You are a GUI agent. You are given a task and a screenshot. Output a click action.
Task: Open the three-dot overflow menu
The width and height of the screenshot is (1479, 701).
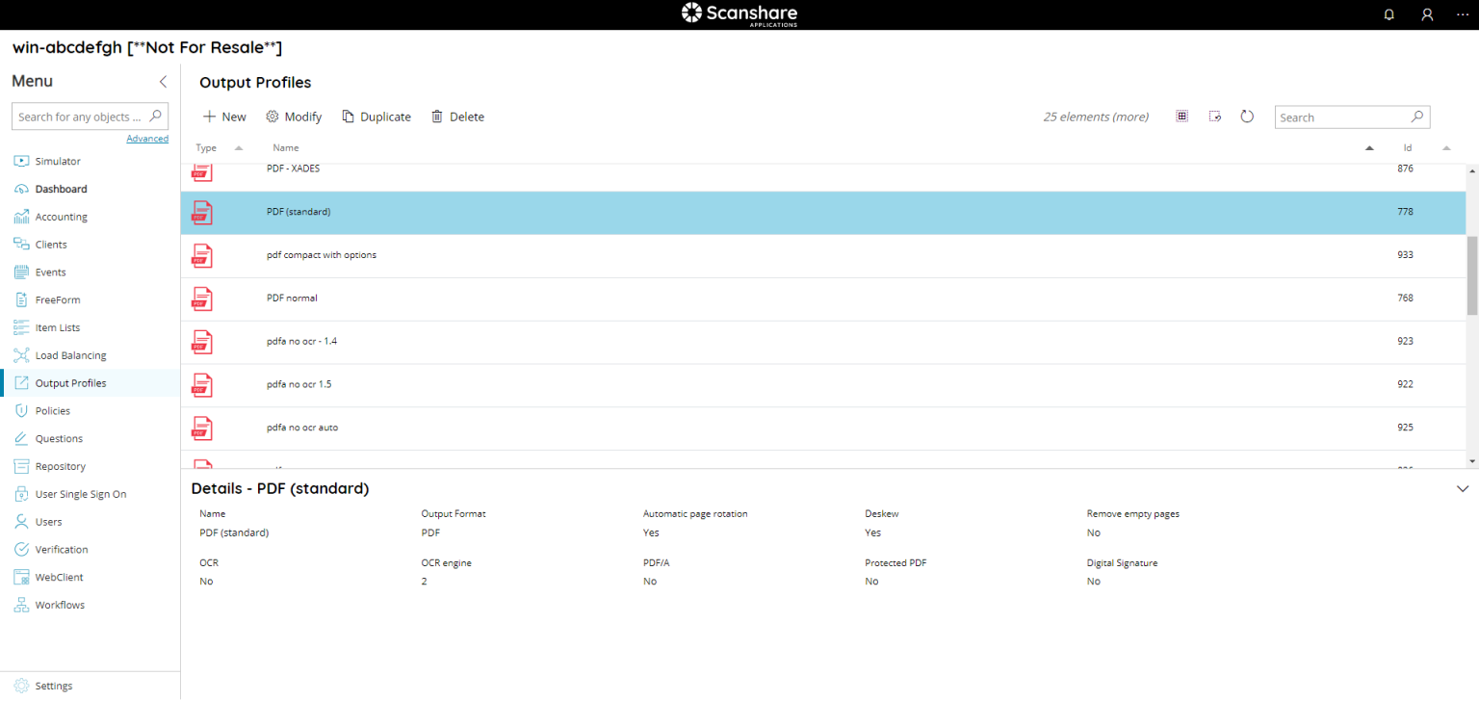(x=1462, y=14)
